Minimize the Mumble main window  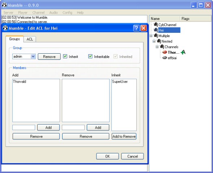tap(193, 5)
